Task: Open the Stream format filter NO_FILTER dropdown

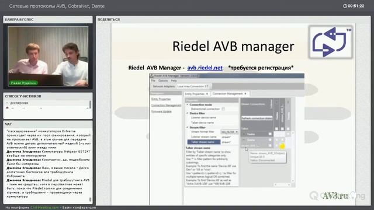Action: click(x=230, y=132)
